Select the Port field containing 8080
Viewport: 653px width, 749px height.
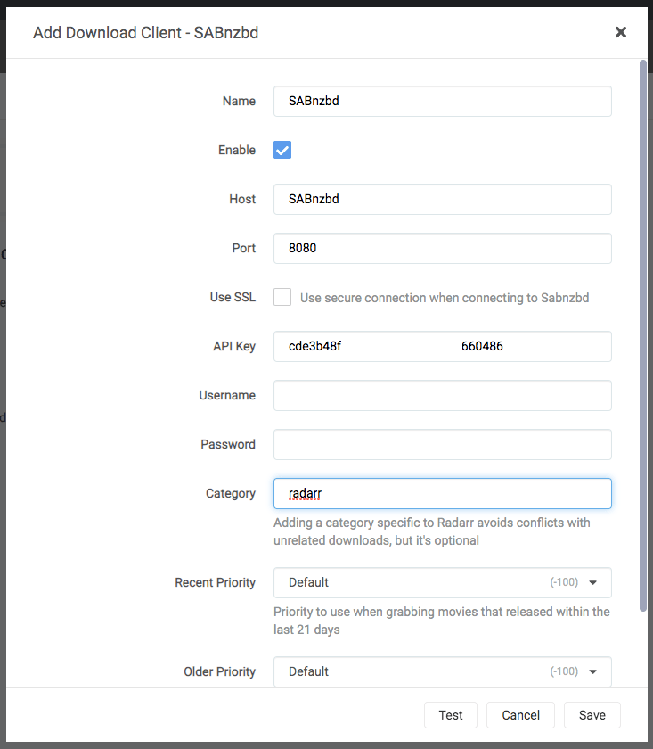click(x=442, y=249)
